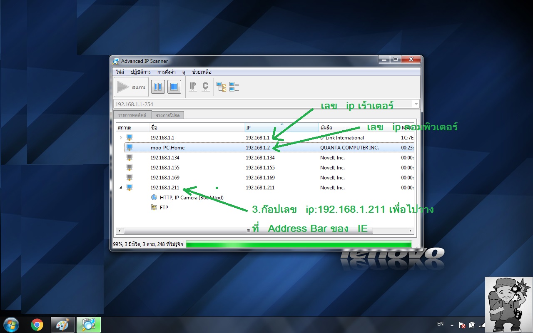The width and height of the screenshot is (533, 333).
Task: Collapse the 192.168.1.211 device row
Action: [x=121, y=188]
